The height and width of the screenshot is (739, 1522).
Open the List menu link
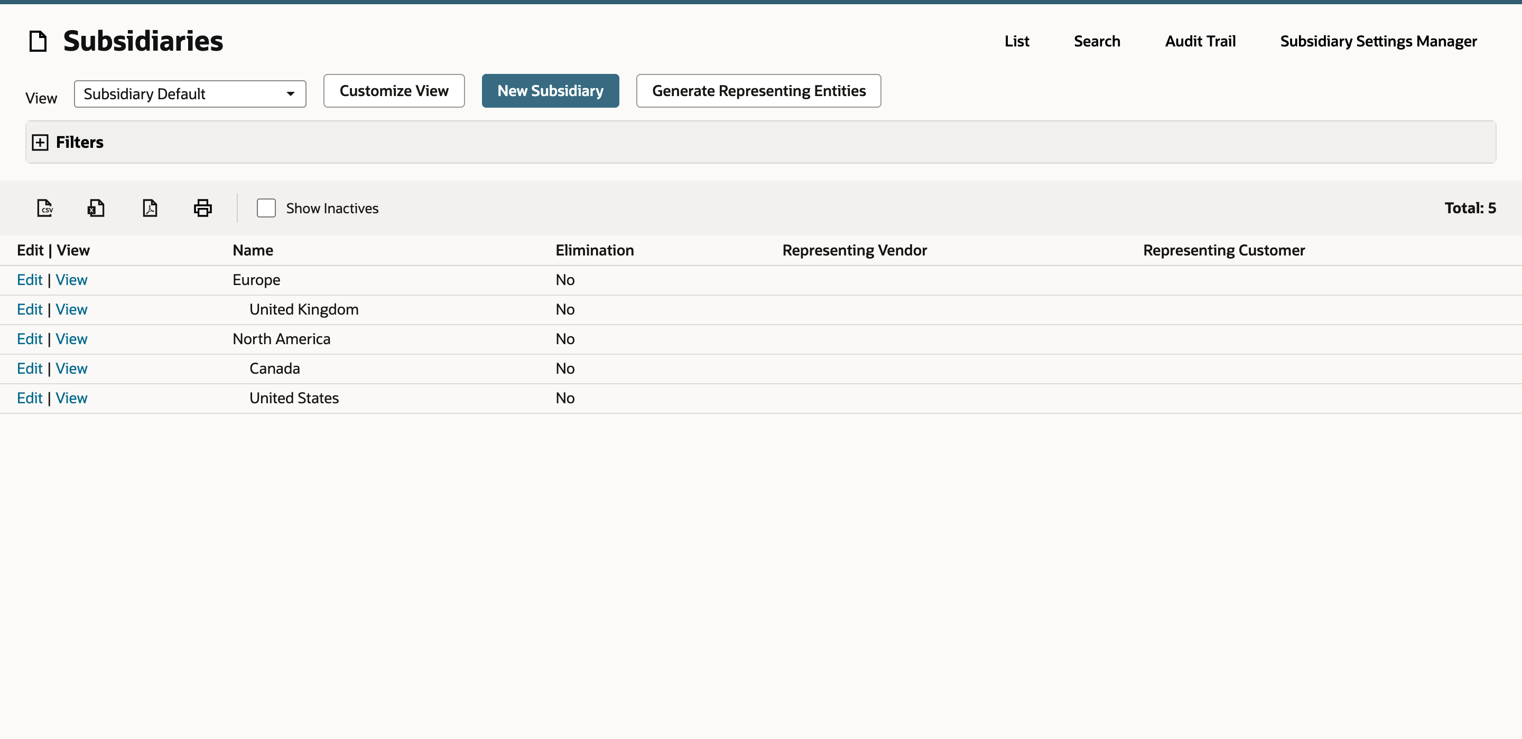(x=1017, y=41)
